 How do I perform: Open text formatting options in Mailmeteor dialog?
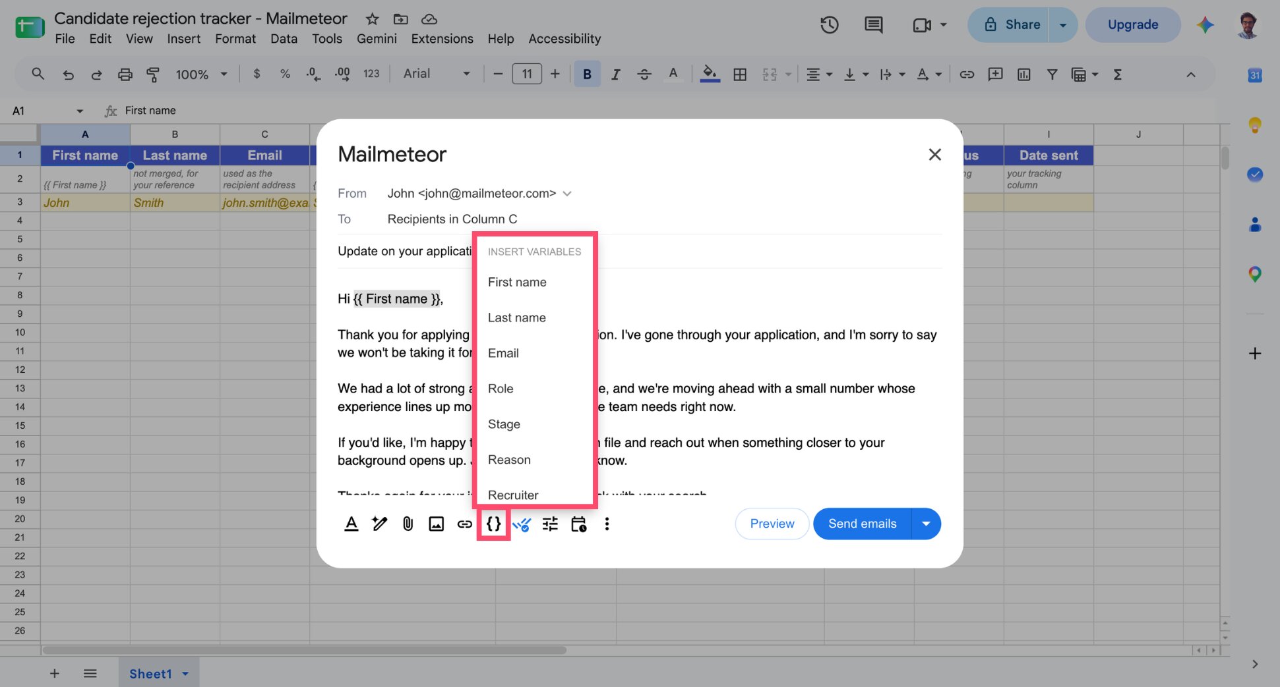(x=351, y=524)
